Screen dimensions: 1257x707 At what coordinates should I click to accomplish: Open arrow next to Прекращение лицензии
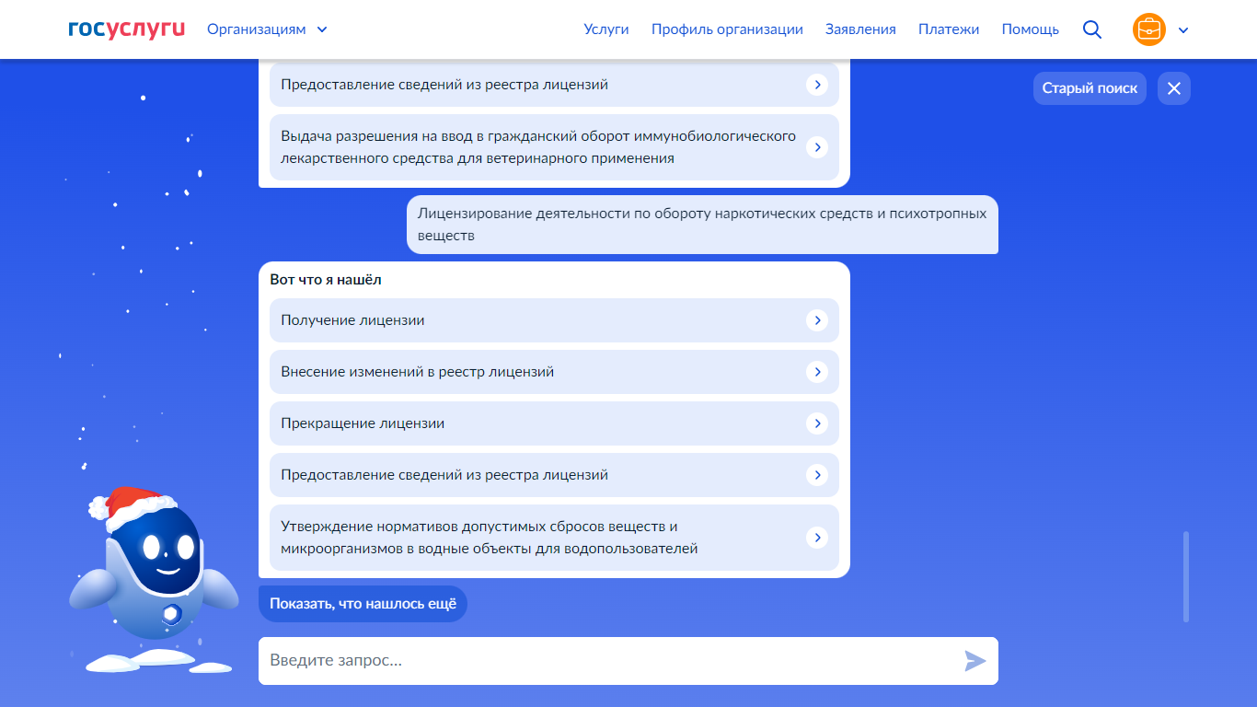click(x=817, y=423)
